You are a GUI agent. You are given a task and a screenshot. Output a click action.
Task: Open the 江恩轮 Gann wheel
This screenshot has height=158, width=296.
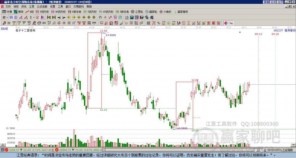(137, 12)
